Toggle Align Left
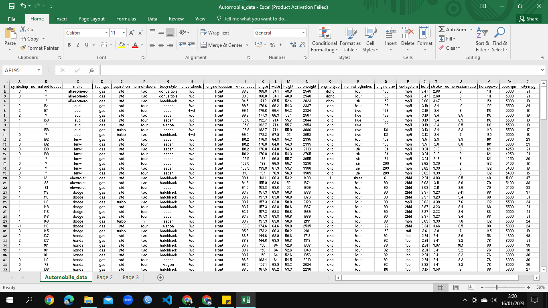Image resolution: width=548 pixels, height=308 pixels. (152, 45)
